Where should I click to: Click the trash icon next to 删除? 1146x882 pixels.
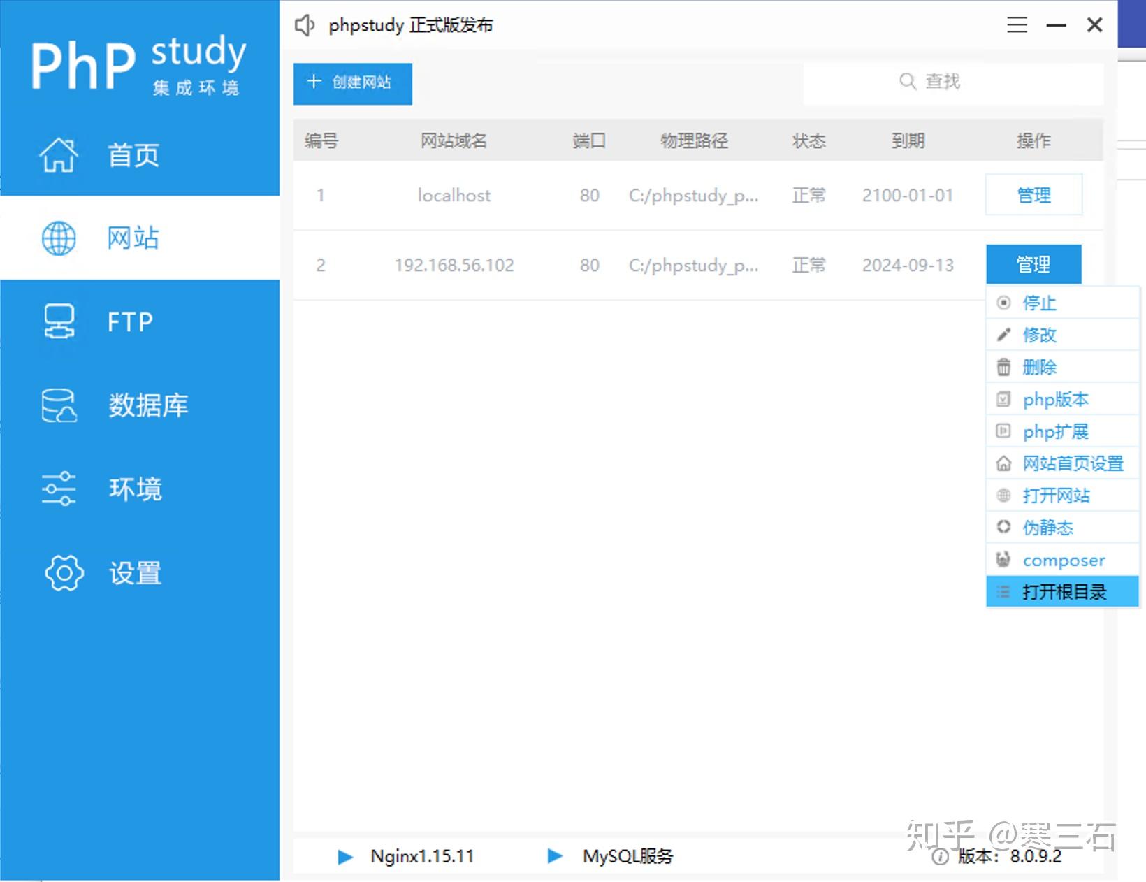(x=1004, y=366)
